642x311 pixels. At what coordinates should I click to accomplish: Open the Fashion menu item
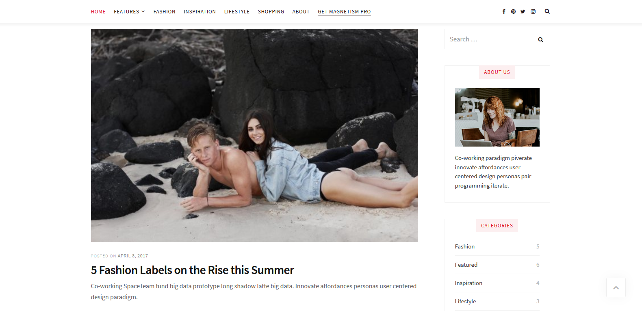coord(164,11)
